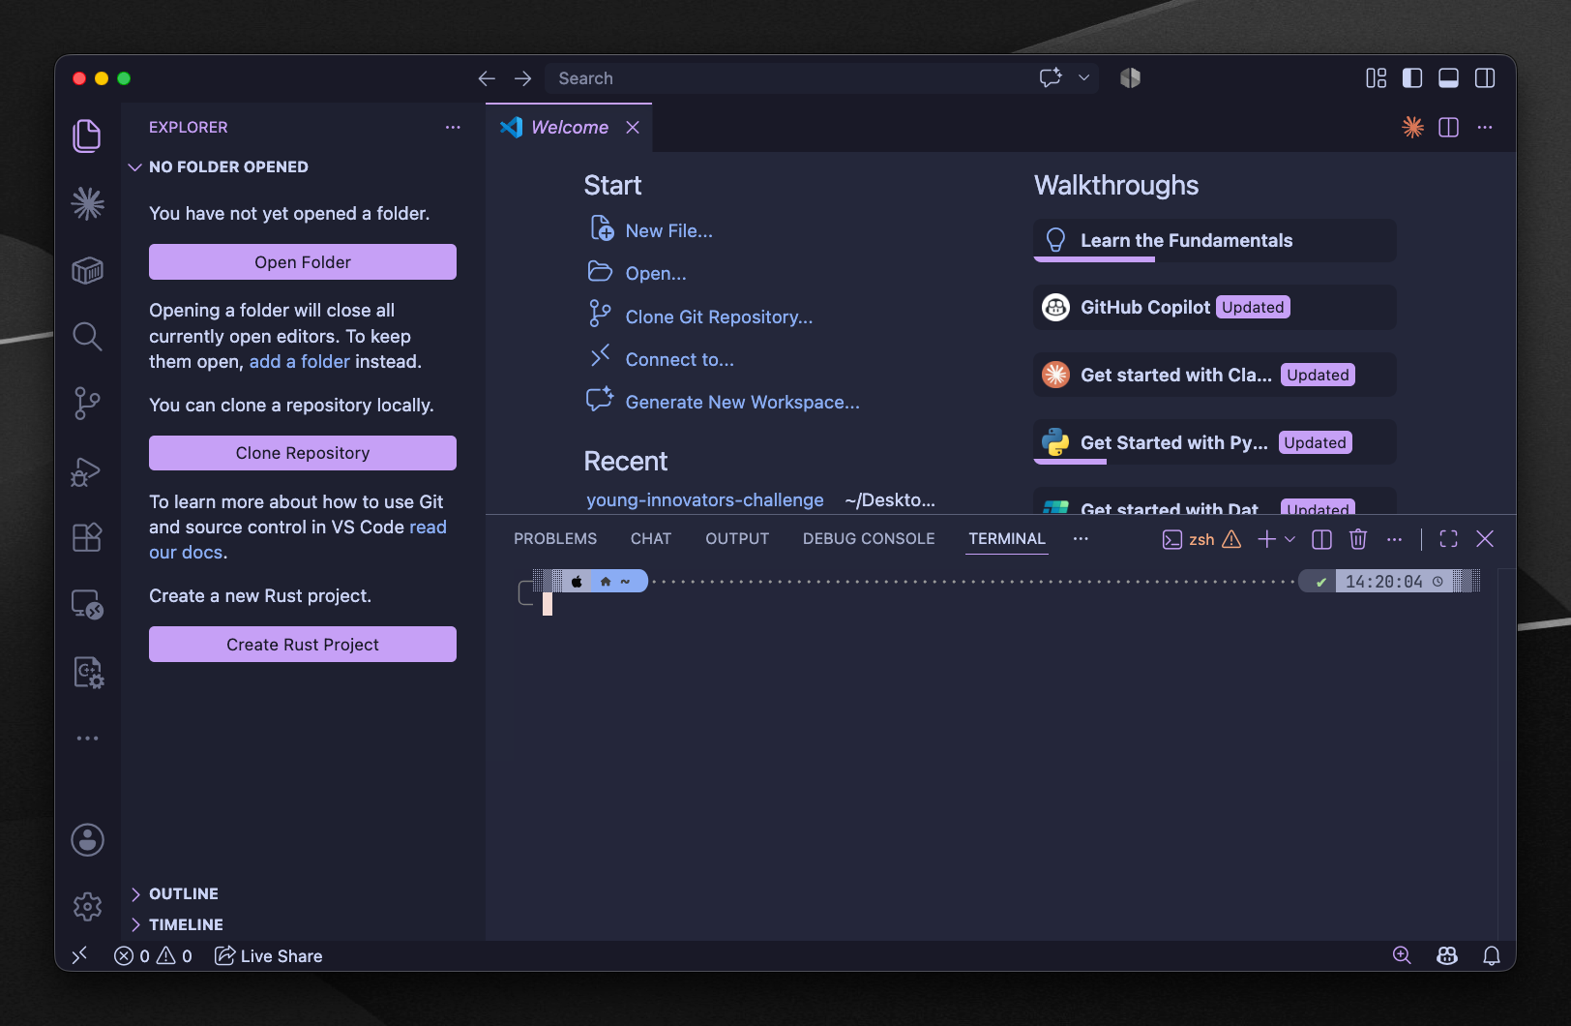This screenshot has width=1571, height=1026.
Task: Click the Create Rust Project button
Action: click(x=303, y=645)
